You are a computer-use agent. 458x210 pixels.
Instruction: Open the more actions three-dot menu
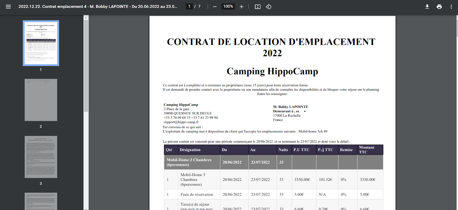pos(451,7)
